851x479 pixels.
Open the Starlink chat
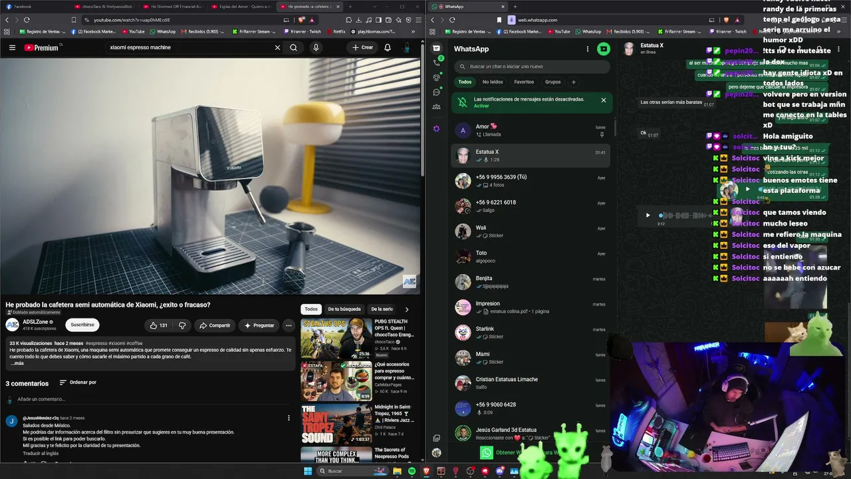(x=531, y=332)
